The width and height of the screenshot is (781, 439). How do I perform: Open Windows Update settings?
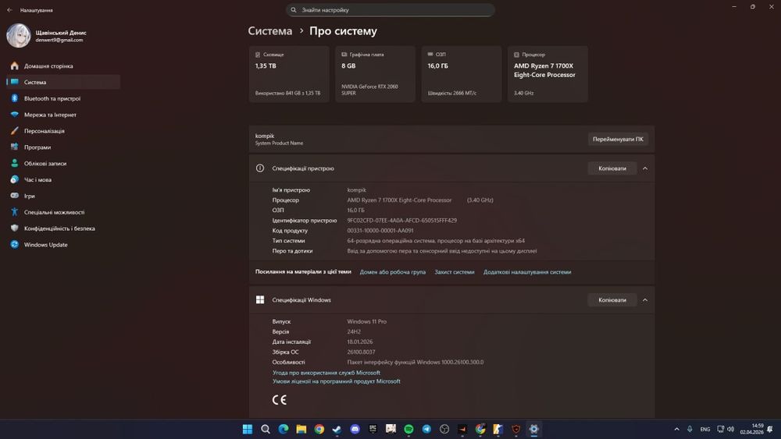[63, 245]
